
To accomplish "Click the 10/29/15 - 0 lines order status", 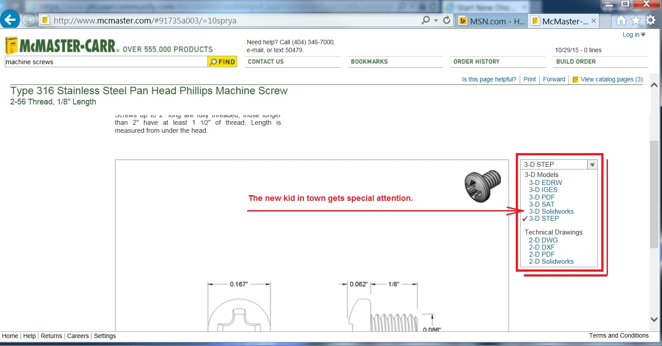I will pos(578,50).
